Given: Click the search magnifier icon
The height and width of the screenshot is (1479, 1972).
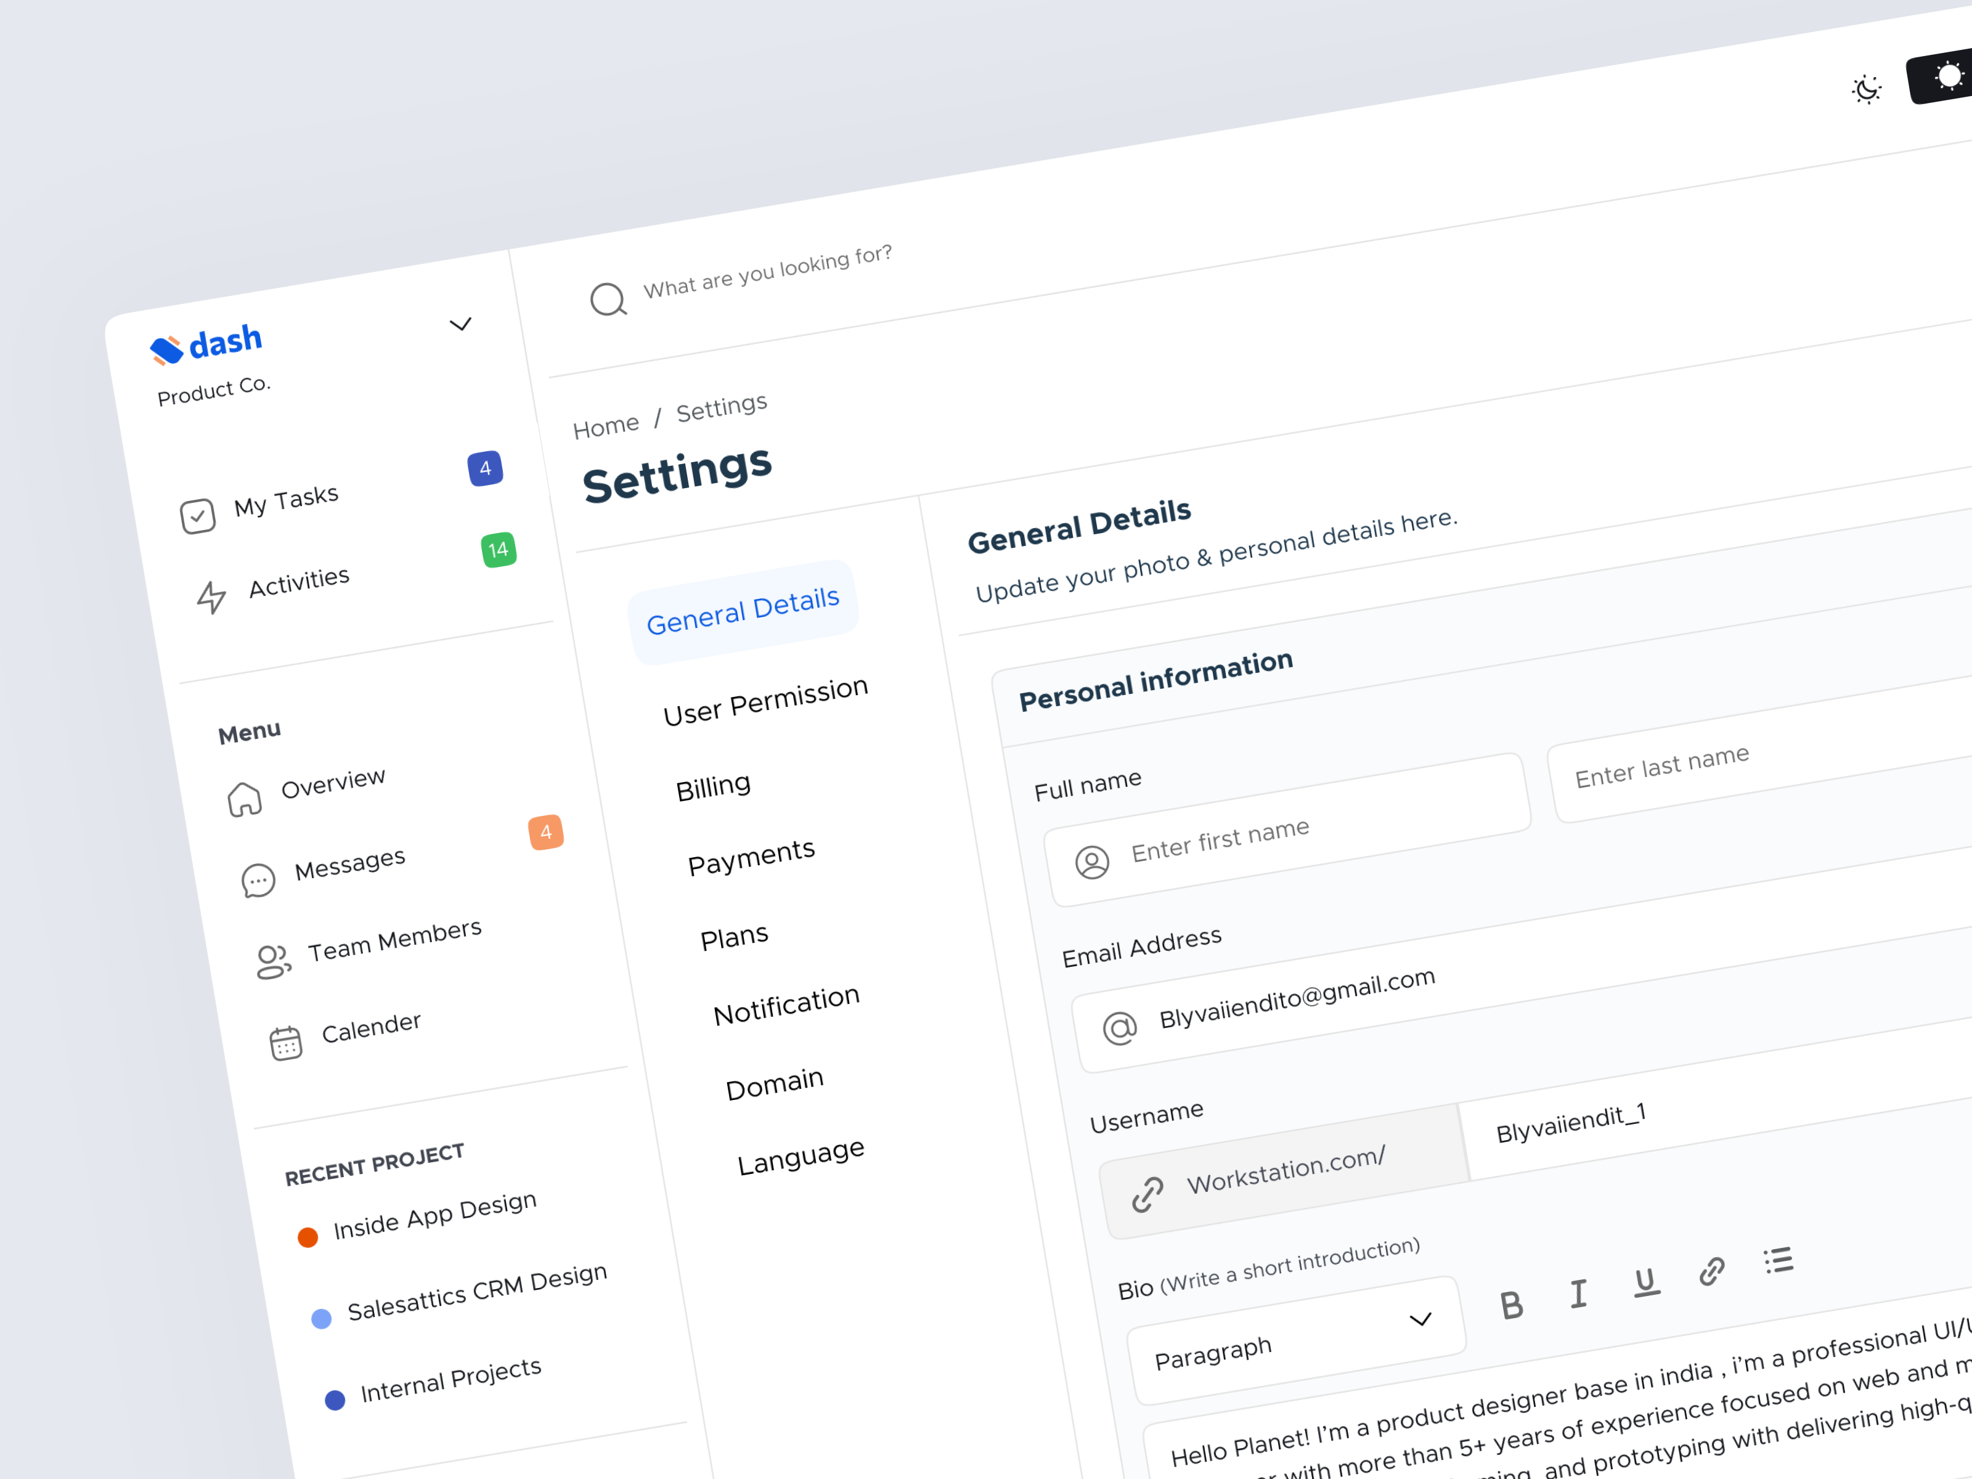Looking at the screenshot, I should click(609, 299).
